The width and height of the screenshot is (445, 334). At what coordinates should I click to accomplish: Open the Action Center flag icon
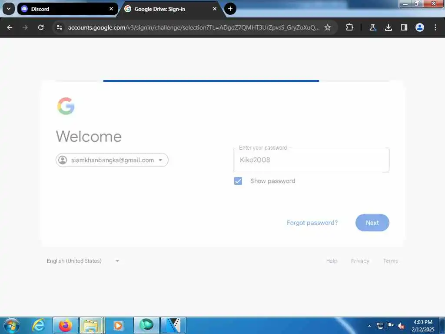391,325
